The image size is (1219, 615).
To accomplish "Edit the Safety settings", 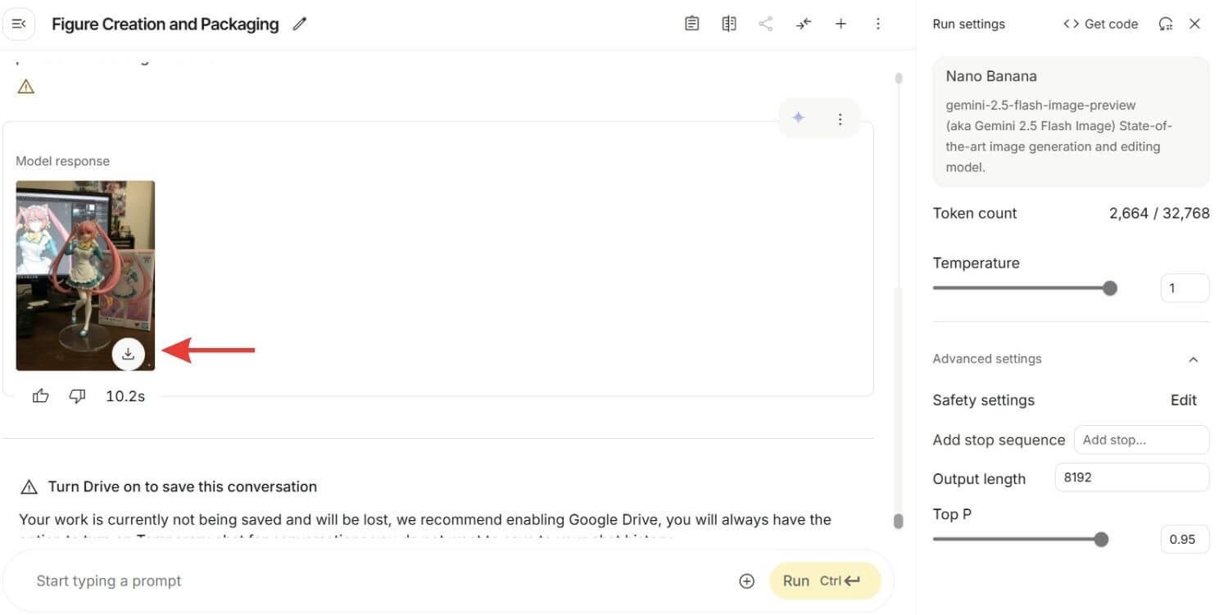I will tap(1184, 400).
